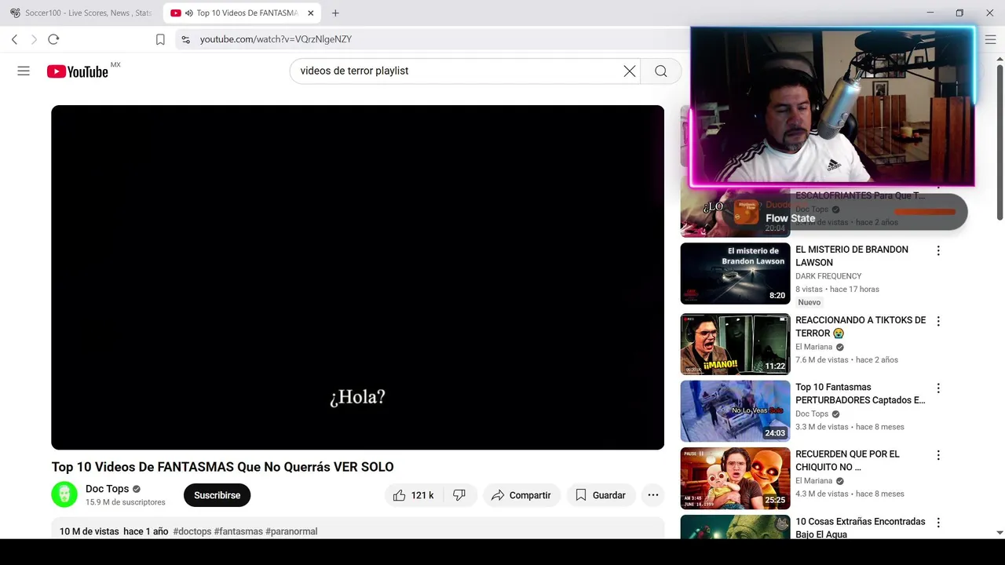Click the Compartir share button
Viewport: 1005px width, 565px height.
[x=521, y=495]
